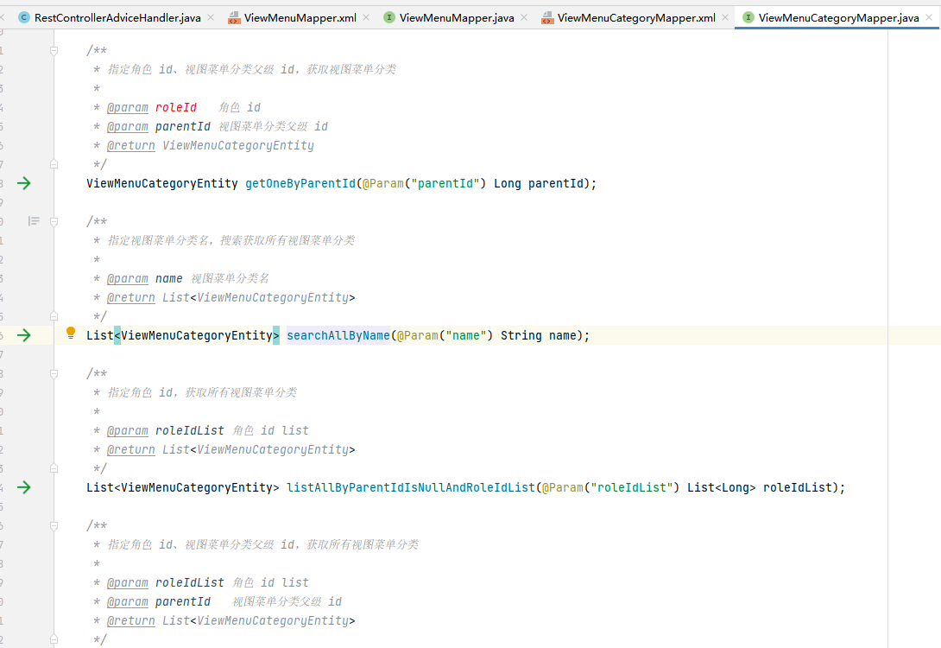Screen dimensions: 941x648
Task: Click the @param roleId Javadoc tag
Action: coord(128,107)
